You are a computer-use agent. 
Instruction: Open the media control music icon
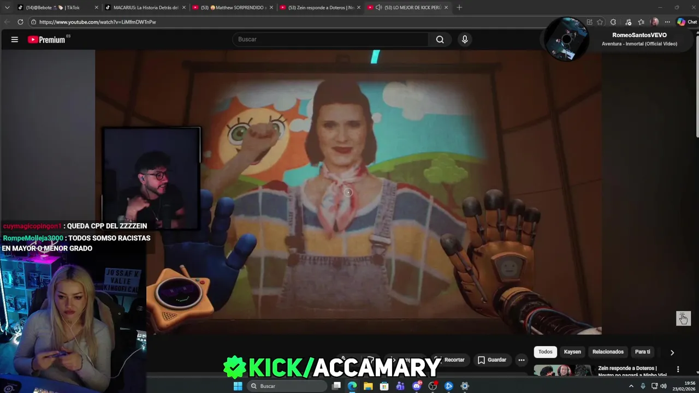[x=628, y=22]
